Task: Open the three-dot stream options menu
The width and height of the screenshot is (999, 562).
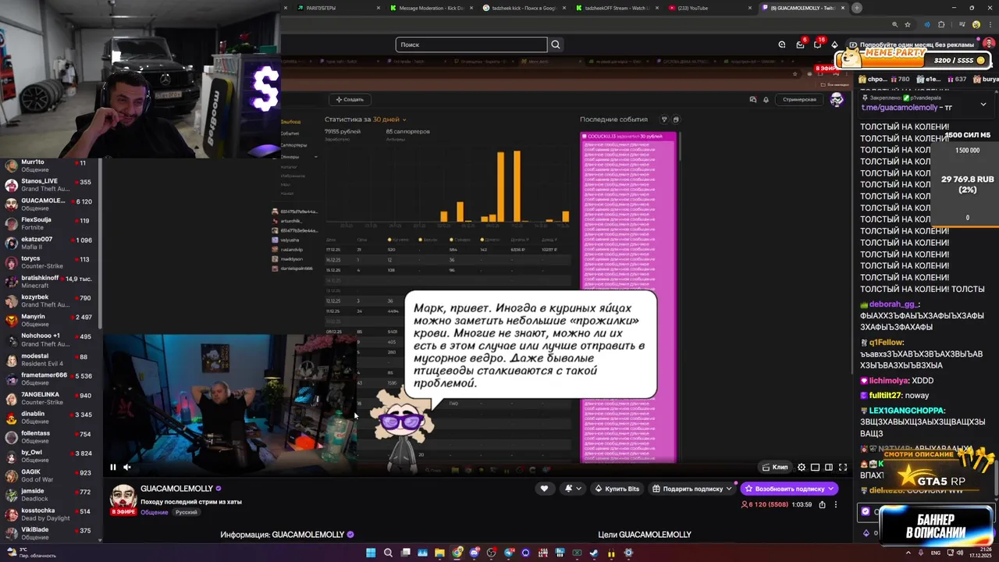Action: pos(836,504)
